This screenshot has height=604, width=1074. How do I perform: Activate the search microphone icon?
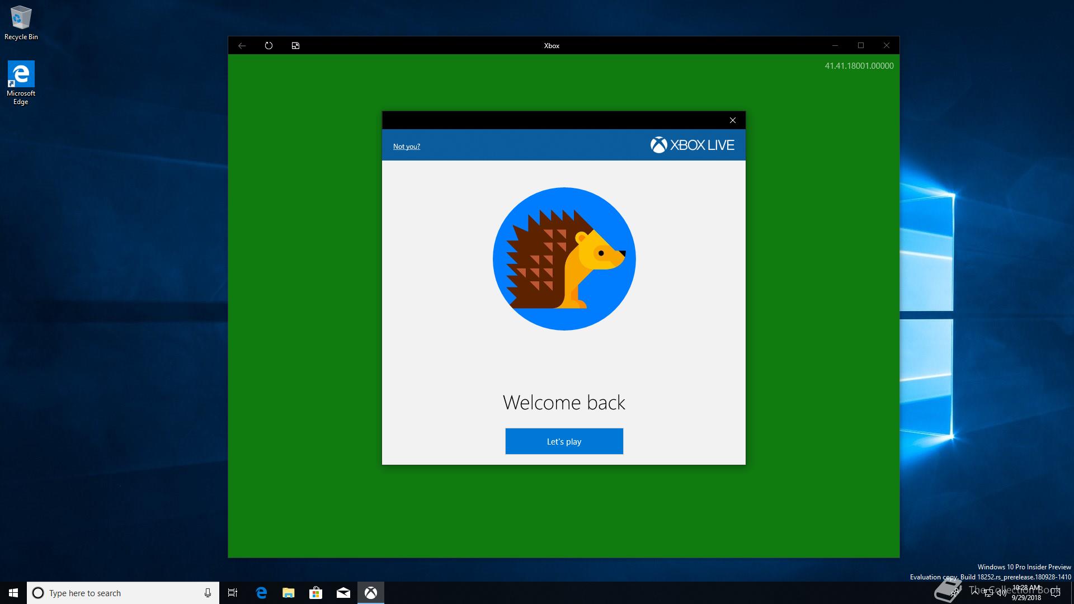click(x=208, y=593)
